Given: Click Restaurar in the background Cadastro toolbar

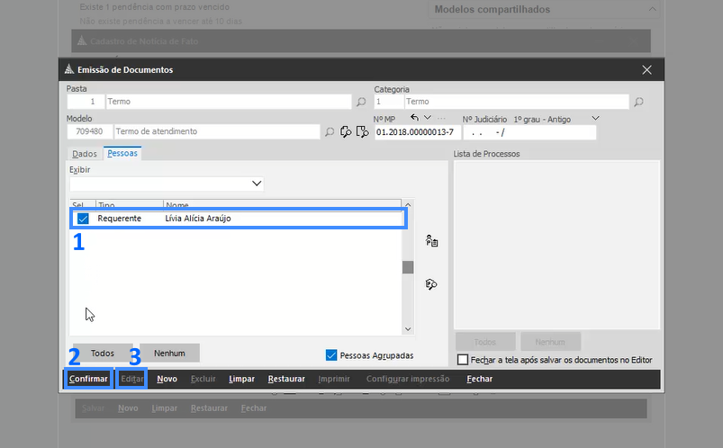Looking at the screenshot, I should [x=210, y=408].
